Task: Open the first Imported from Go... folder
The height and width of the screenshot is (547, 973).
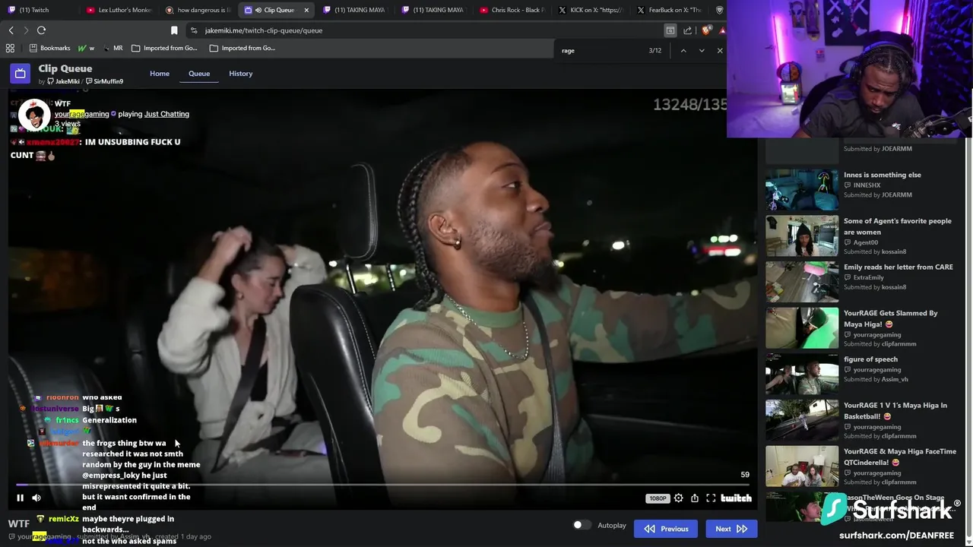Action: (x=164, y=48)
